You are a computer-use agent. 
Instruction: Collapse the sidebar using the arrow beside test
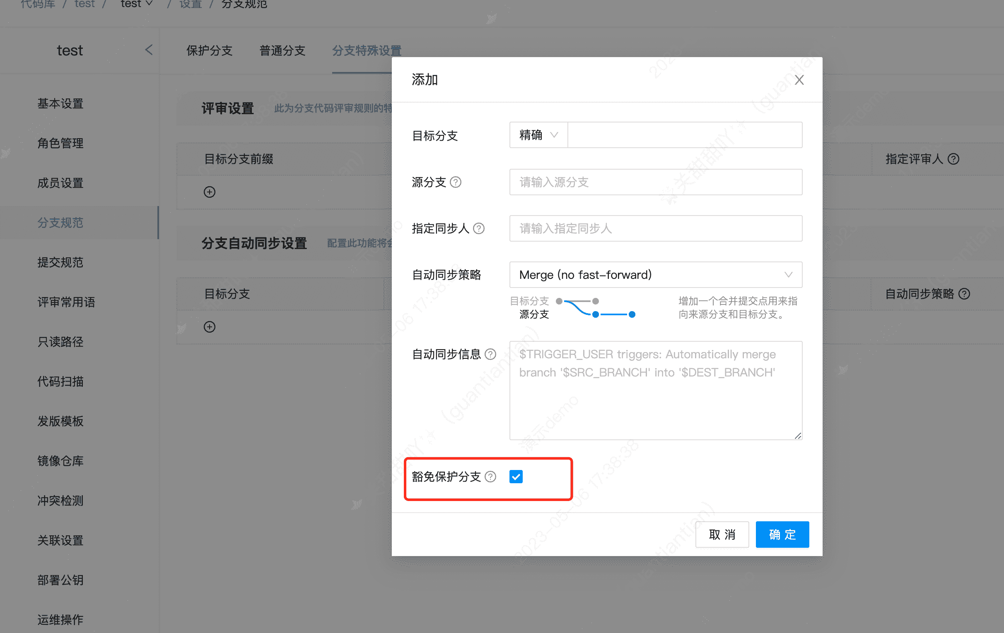pyautogui.click(x=149, y=50)
